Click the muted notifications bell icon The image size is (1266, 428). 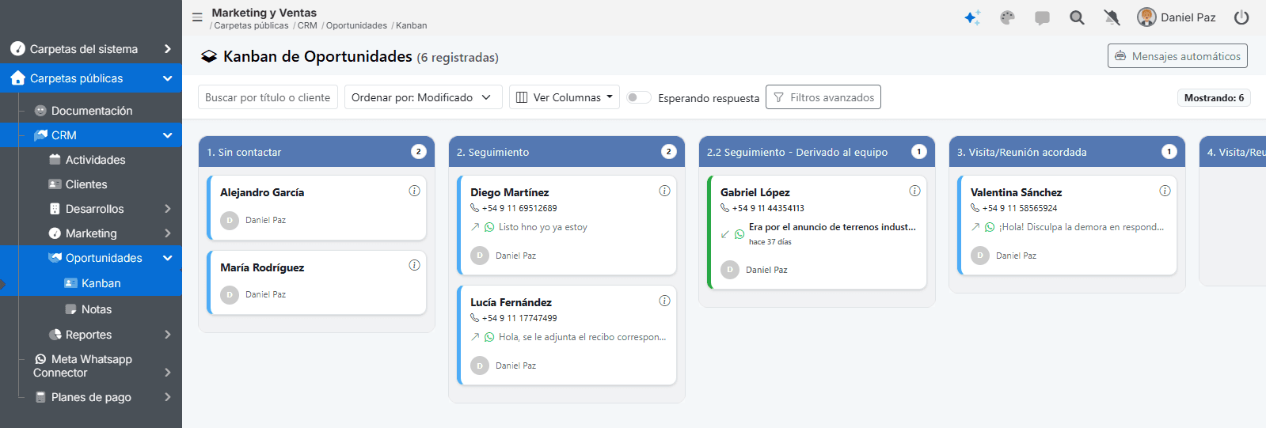1112,17
